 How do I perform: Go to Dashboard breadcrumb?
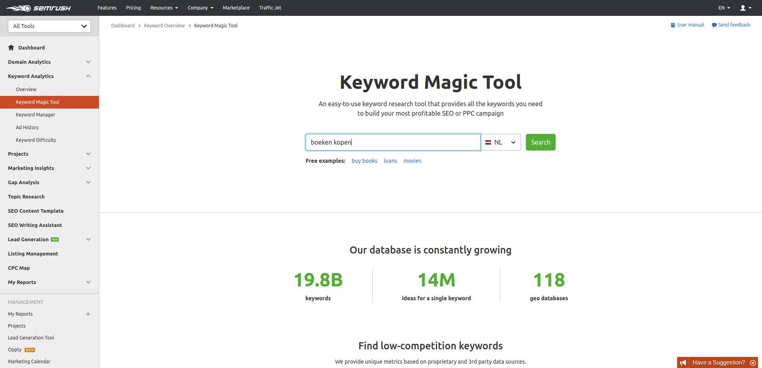[123, 26]
